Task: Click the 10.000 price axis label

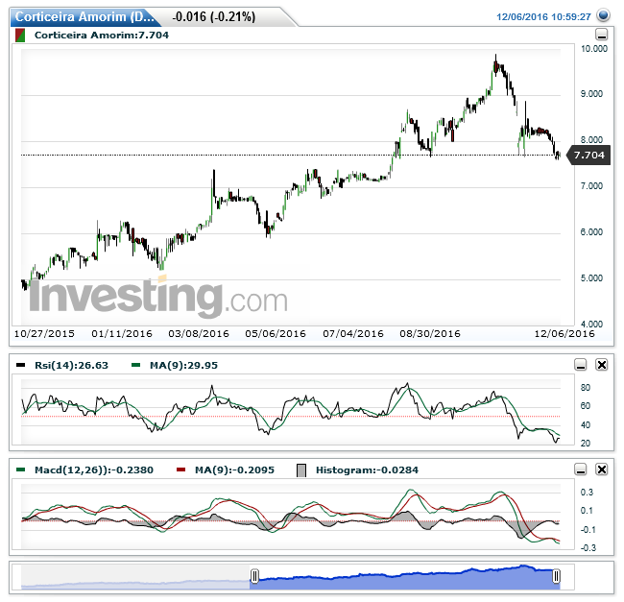Action: pyautogui.click(x=594, y=49)
